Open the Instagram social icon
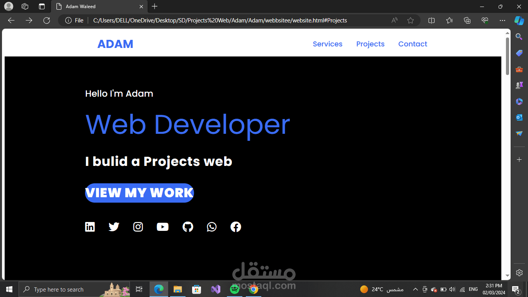The height and width of the screenshot is (297, 528). click(138, 227)
